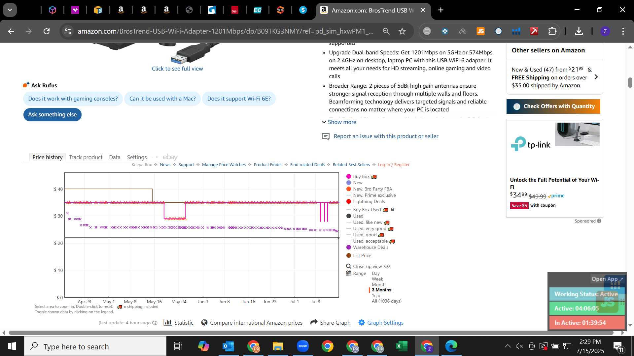Open Excel from the taskbar
This screenshot has width=634, height=356.
(402, 346)
